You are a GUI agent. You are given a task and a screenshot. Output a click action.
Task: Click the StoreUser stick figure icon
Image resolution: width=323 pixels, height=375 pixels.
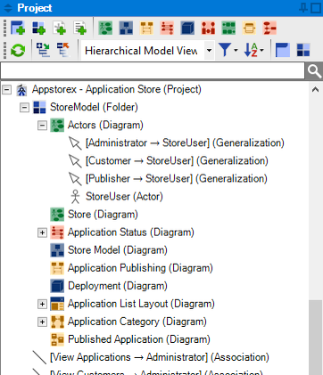[75, 197]
